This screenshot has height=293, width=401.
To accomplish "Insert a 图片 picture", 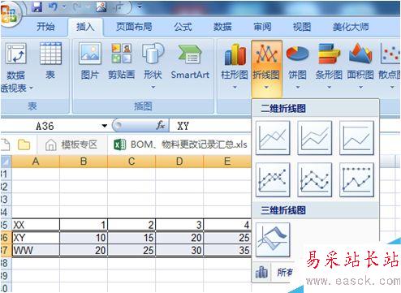I will (90, 61).
